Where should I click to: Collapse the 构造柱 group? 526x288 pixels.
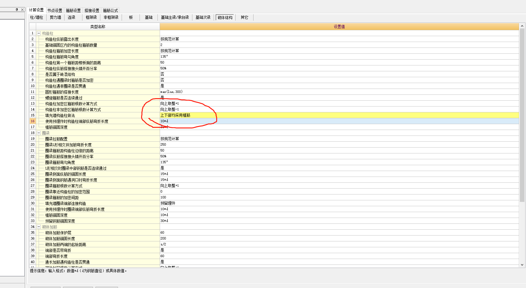[x=39, y=33]
